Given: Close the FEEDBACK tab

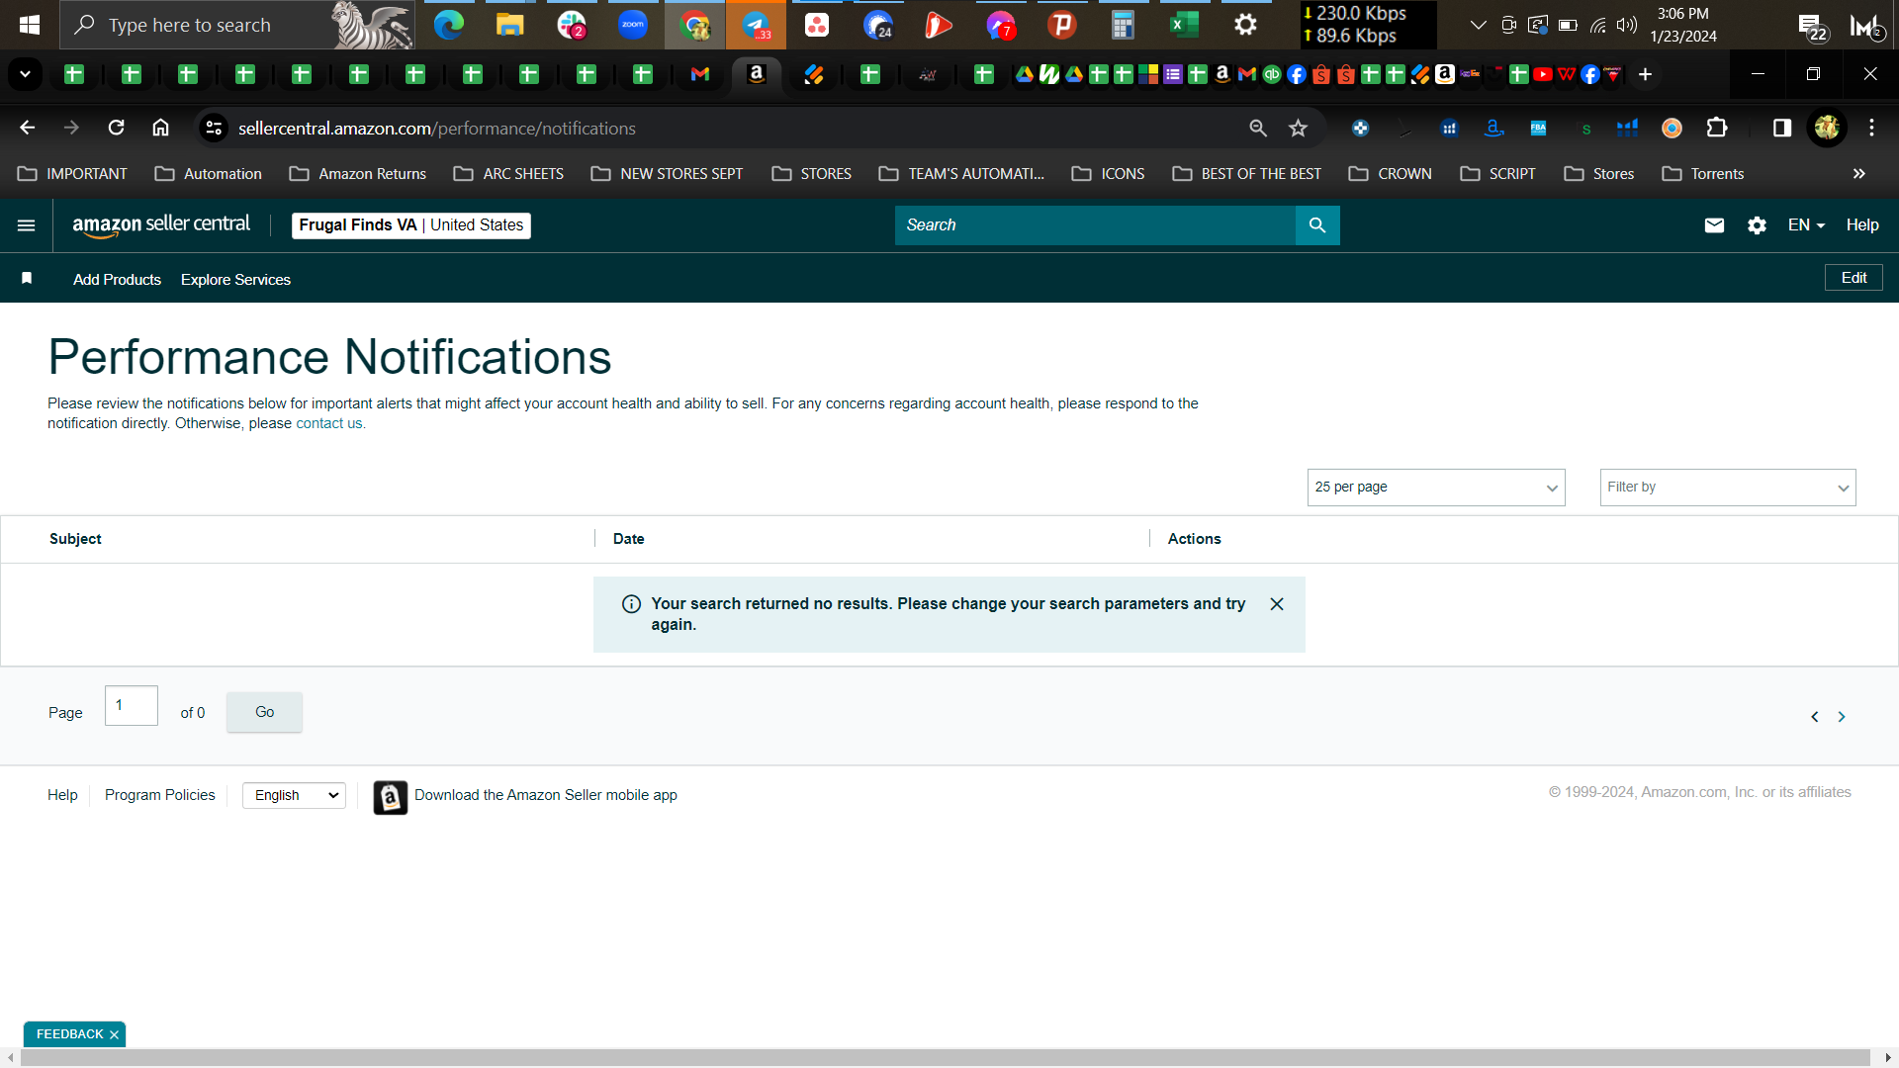Looking at the screenshot, I should point(115,1034).
